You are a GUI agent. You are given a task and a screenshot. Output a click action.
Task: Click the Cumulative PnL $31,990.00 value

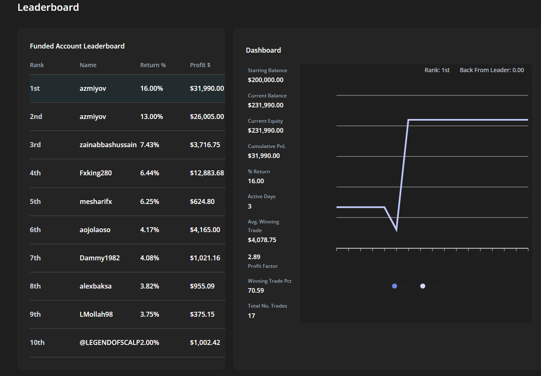[x=264, y=156]
